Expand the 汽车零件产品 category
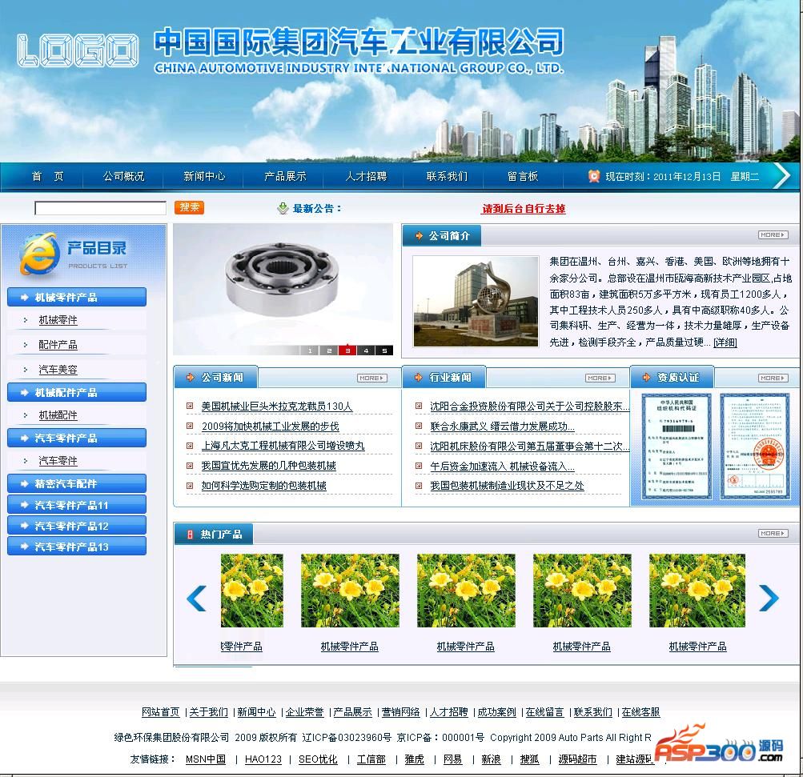 (77, 438)
